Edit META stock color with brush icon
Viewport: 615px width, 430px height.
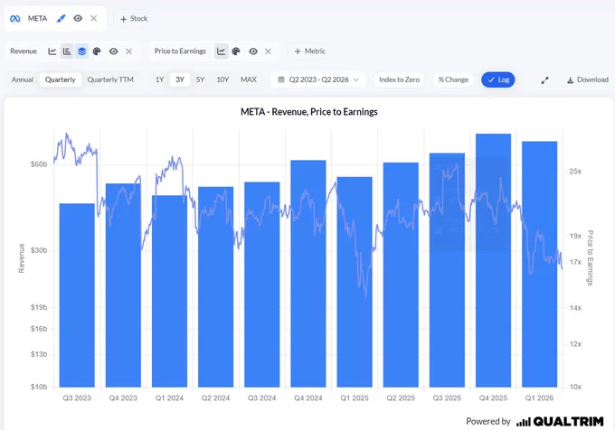click(x=61, y=18)
